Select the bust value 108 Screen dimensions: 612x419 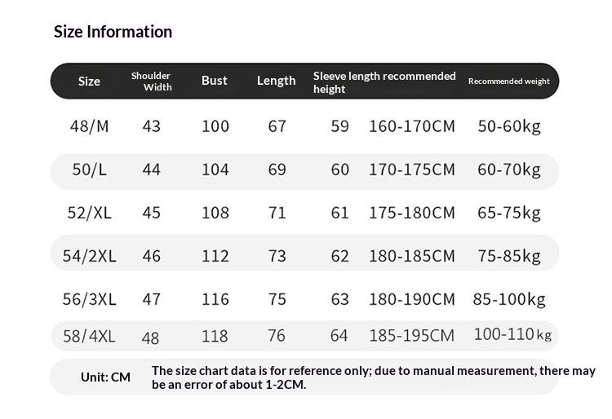[215, 213]
